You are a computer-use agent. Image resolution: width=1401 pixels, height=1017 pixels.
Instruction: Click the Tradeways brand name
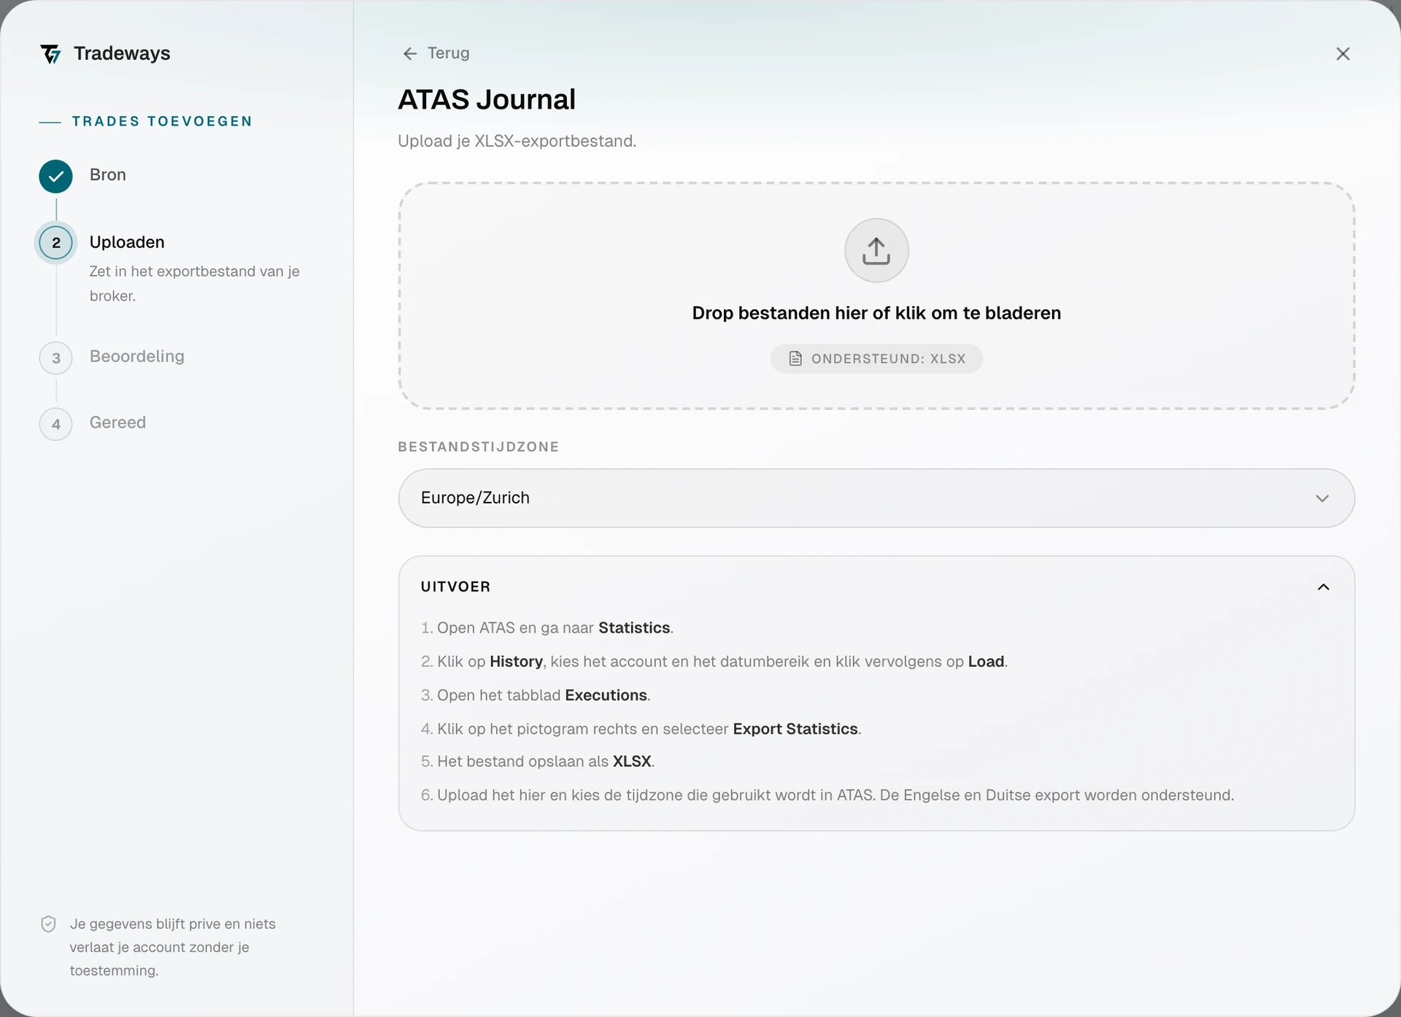pyautogui.click(x=122, y=54)
